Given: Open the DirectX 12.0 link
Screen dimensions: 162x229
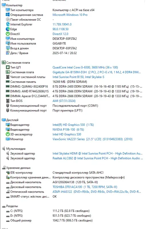Looking at the screenshot, I should (60, 34).
